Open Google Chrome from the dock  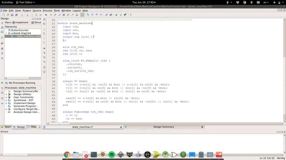coord(67,155)
